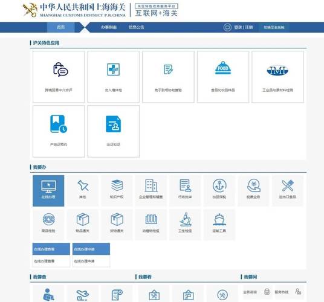The image size is (324, 302).
Task: Click the chat bubble icon in navbar
Action: 227,27
